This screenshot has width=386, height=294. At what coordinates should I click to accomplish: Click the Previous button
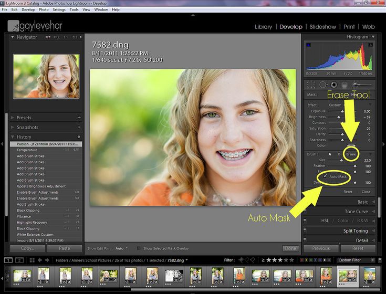coord(321,248)
